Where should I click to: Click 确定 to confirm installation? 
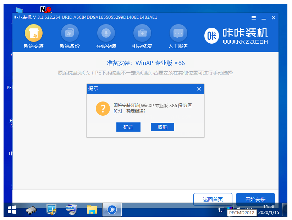[128, 127]
